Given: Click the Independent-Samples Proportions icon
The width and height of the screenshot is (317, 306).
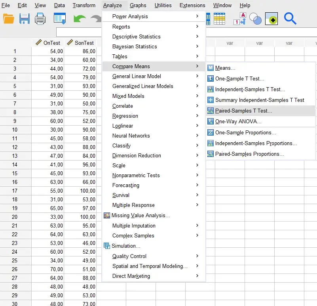Looking at the screenshot, I should tap(210, 143).
